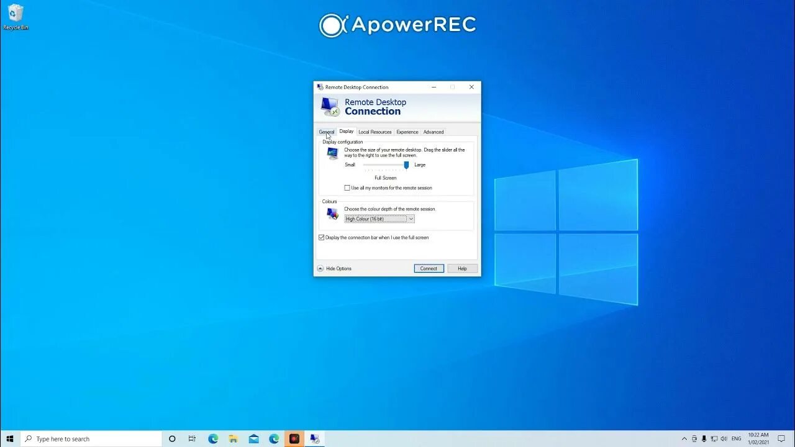This screenshot has width=795, height=447.
Task: Open Task View on the taskbar
Action: (x=192, y=439)
